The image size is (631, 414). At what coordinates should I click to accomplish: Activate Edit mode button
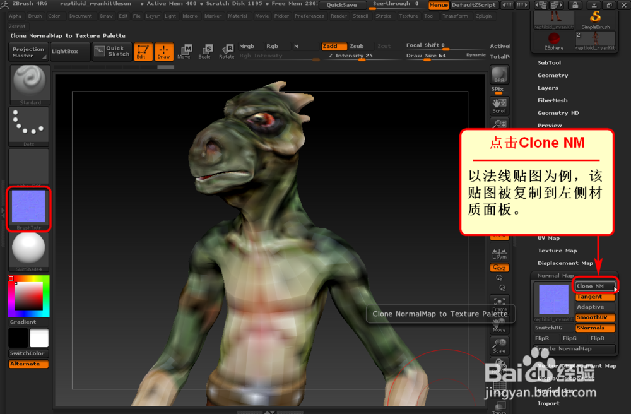143,52
